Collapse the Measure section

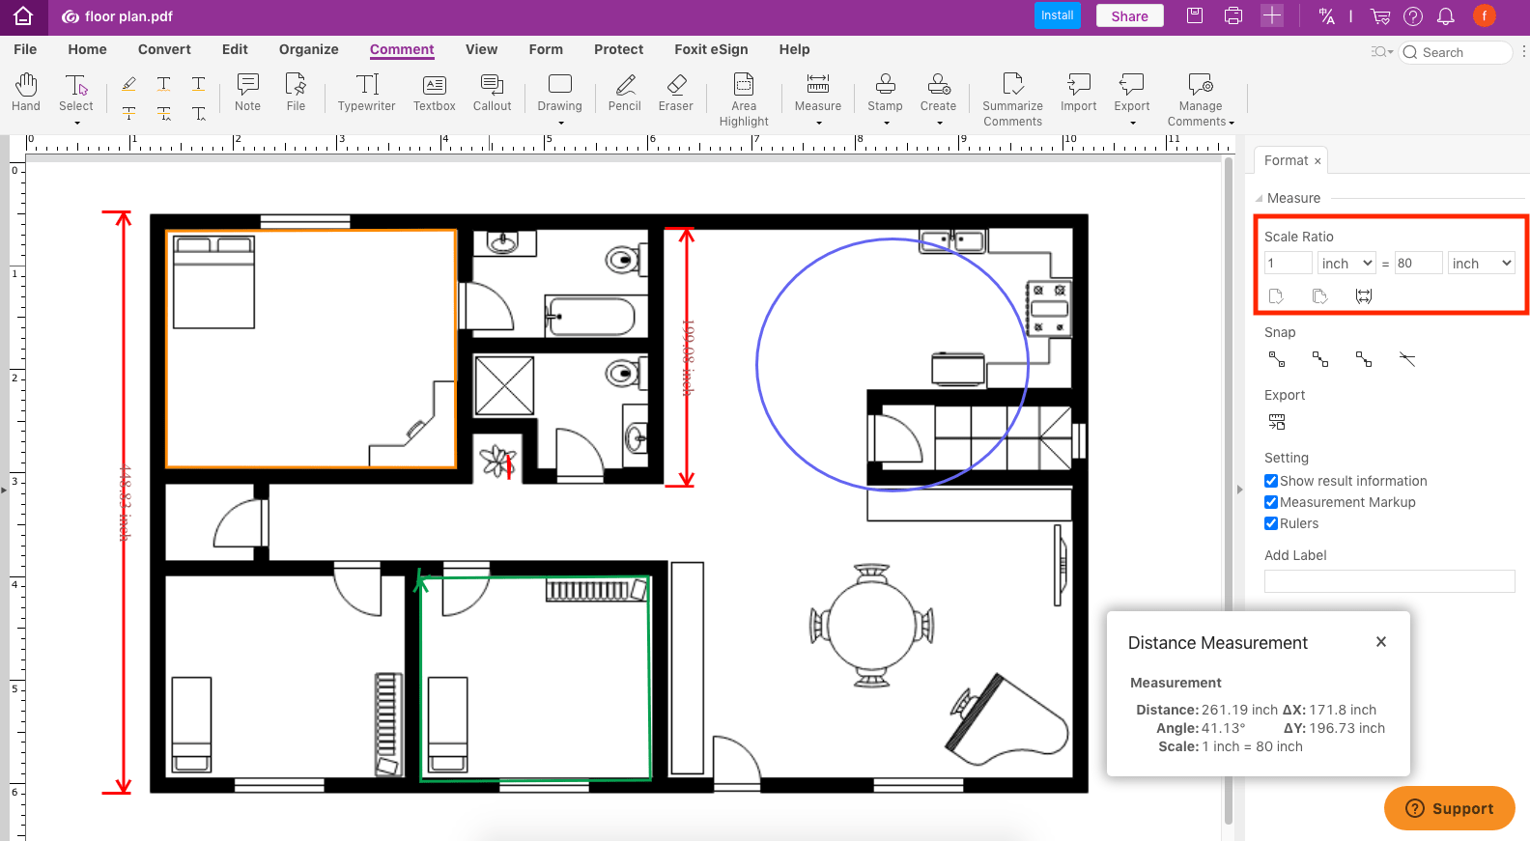(x=1259, y=198)
